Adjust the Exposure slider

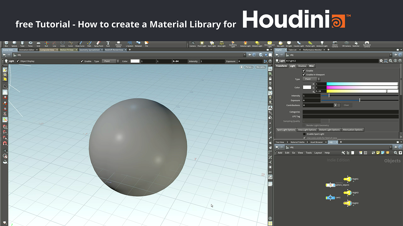click(360, 100)
